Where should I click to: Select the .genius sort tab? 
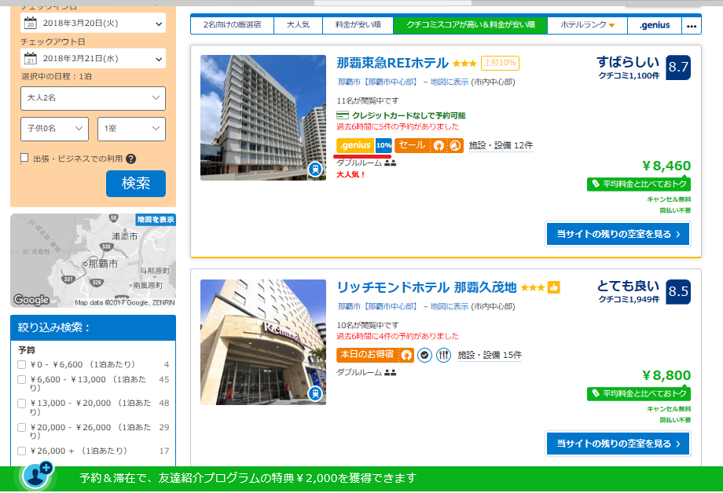coord(655,25)
